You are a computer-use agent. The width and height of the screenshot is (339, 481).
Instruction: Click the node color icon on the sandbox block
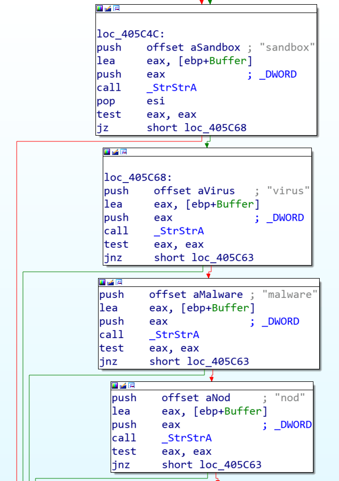click(100, 8)
